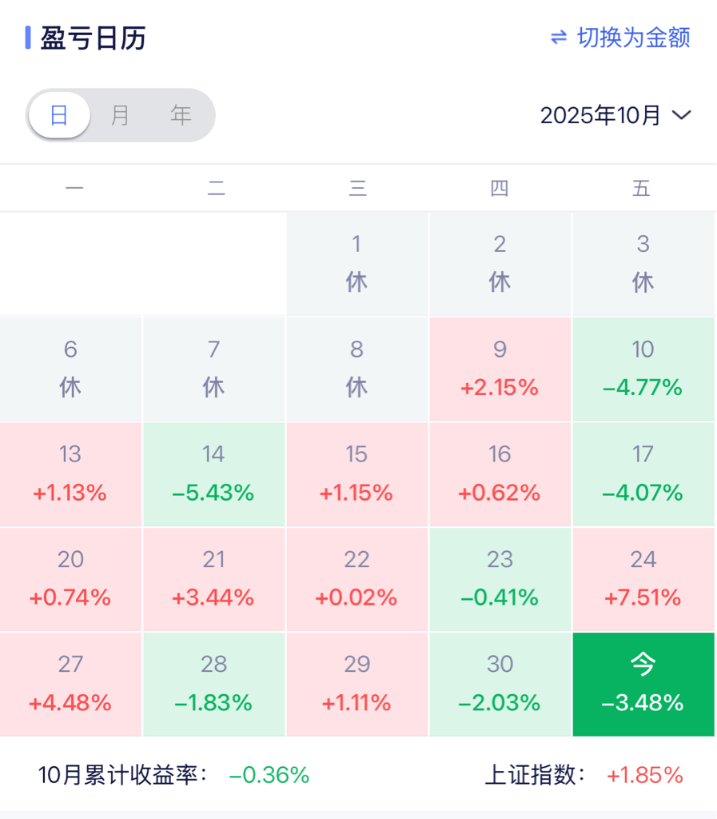The image size is (717, 819).
Task: Open October 24 cell showing +7.51%
Action: click(x=643, y=578)
